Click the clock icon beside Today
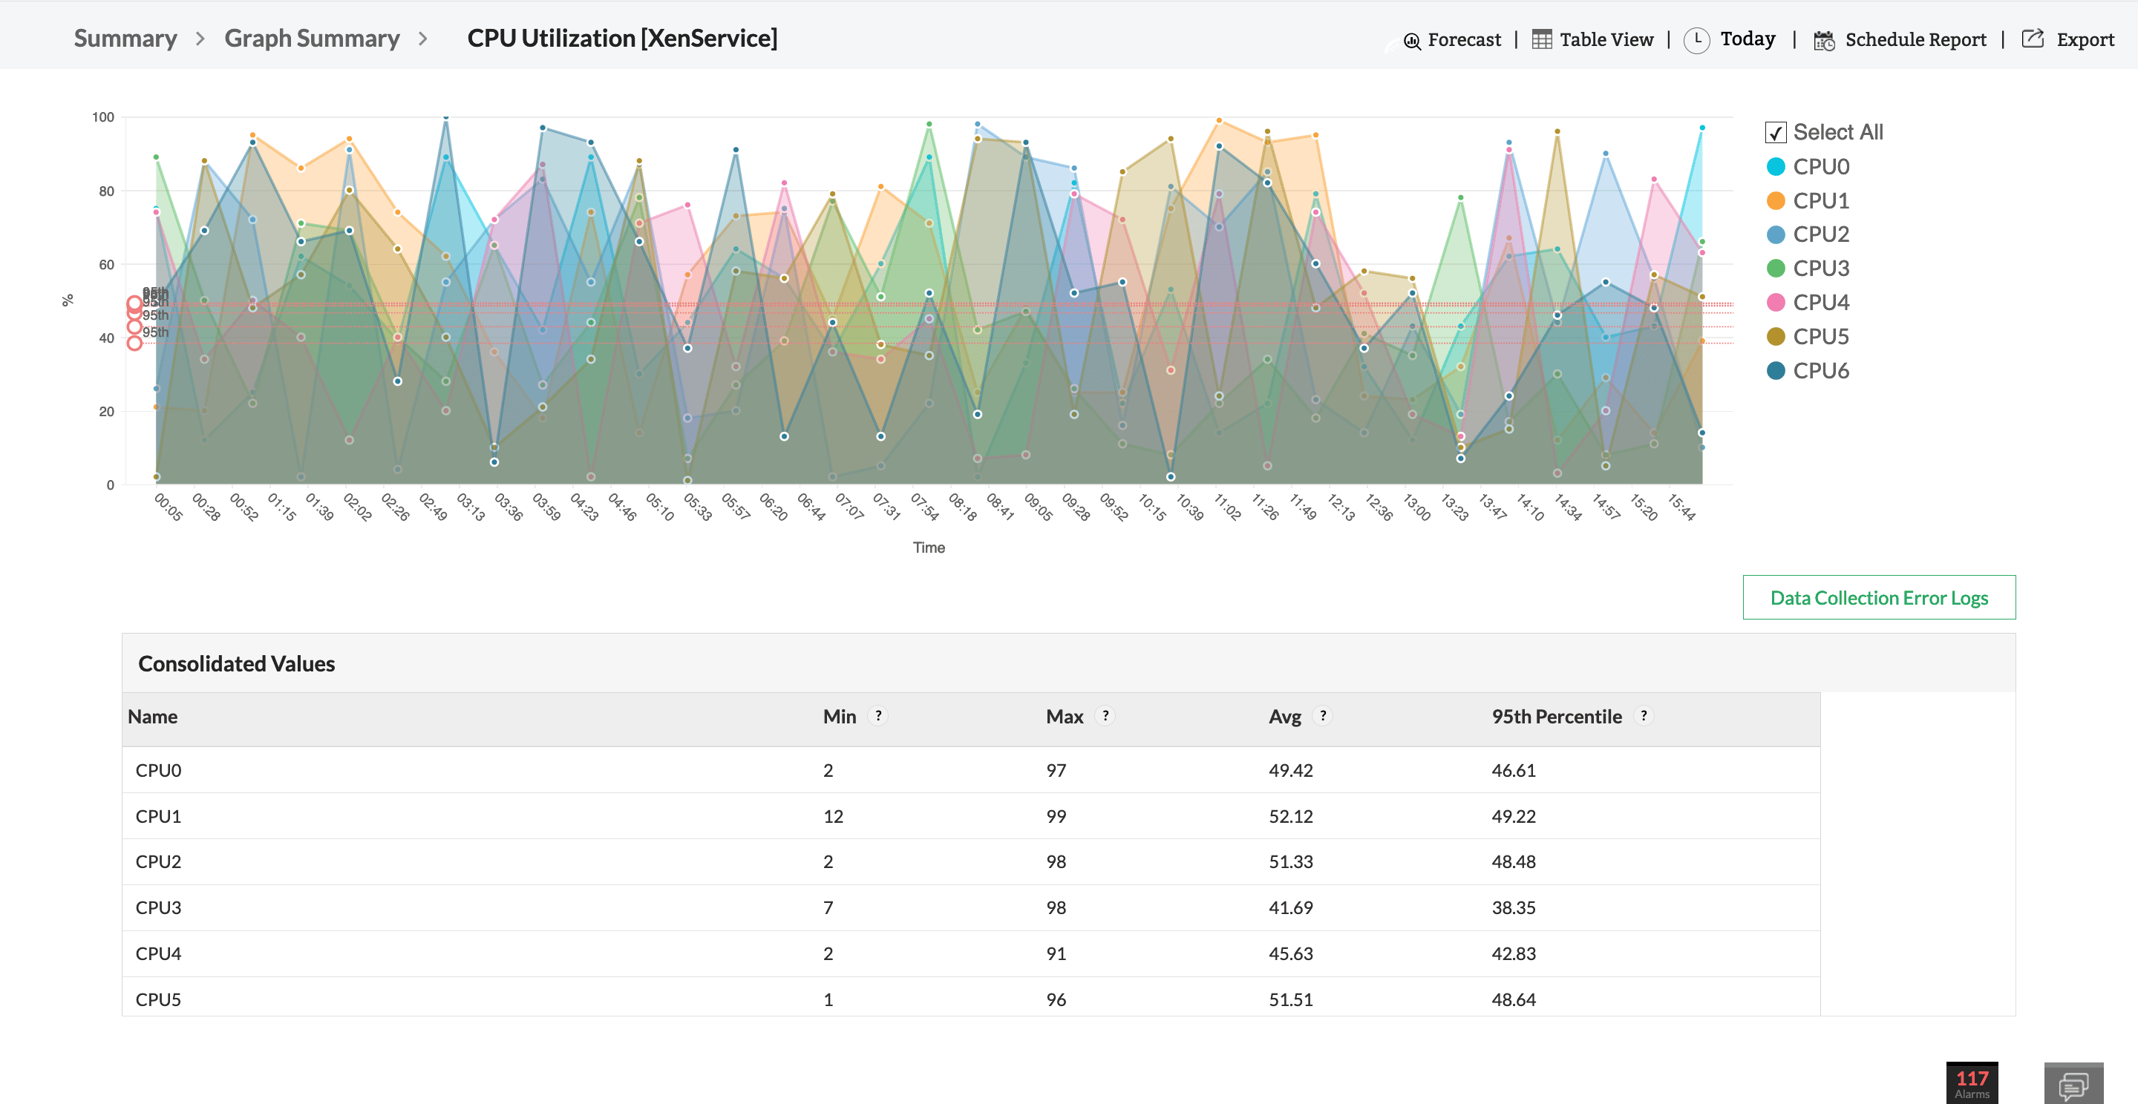 tap(1696, 39)
